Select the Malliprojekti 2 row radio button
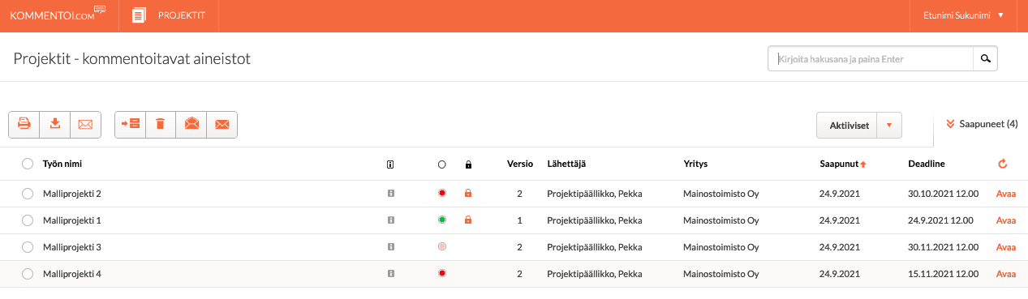The width and height of the screenshot is (1028, 299). click(x=28, y=194)
